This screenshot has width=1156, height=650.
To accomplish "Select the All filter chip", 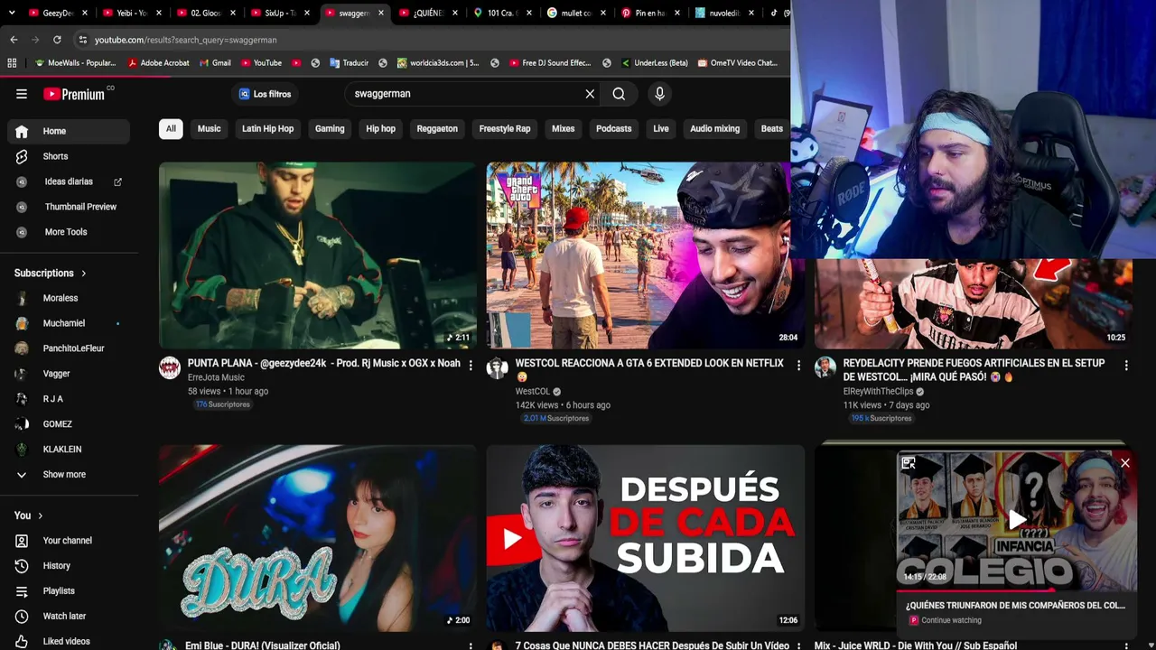I will [171, 128].
